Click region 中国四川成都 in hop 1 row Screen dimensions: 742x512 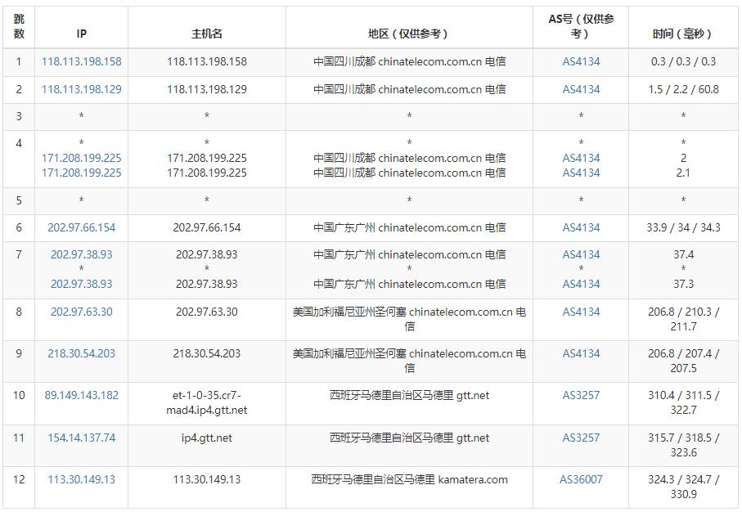click(x=409, y=61)
